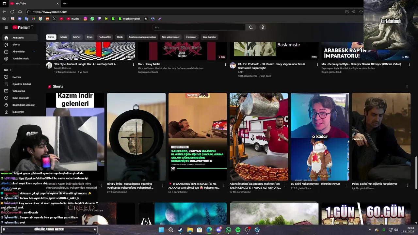Open the mucho YouTube bookmark

(73, 19)
